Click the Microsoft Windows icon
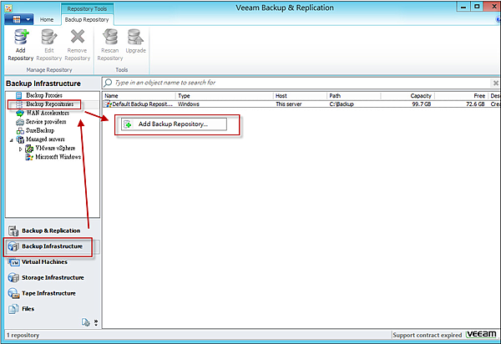 click(x=29, y=157)
